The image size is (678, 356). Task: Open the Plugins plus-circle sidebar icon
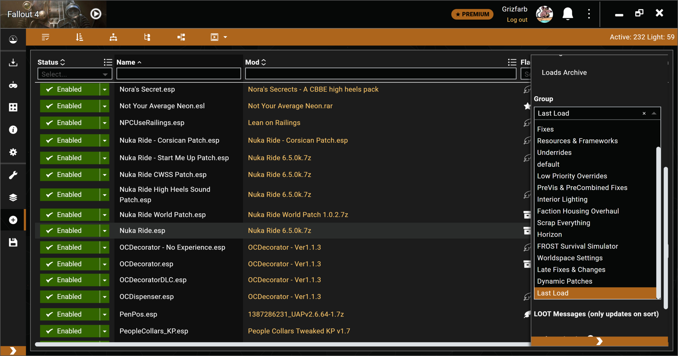[13, 220]
